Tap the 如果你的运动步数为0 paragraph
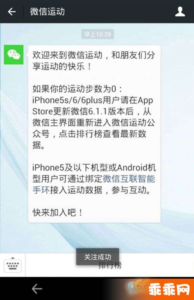Image resolution: width=194 pixels, height=300 pixels. pyautogui.click(x=77, y=89)
